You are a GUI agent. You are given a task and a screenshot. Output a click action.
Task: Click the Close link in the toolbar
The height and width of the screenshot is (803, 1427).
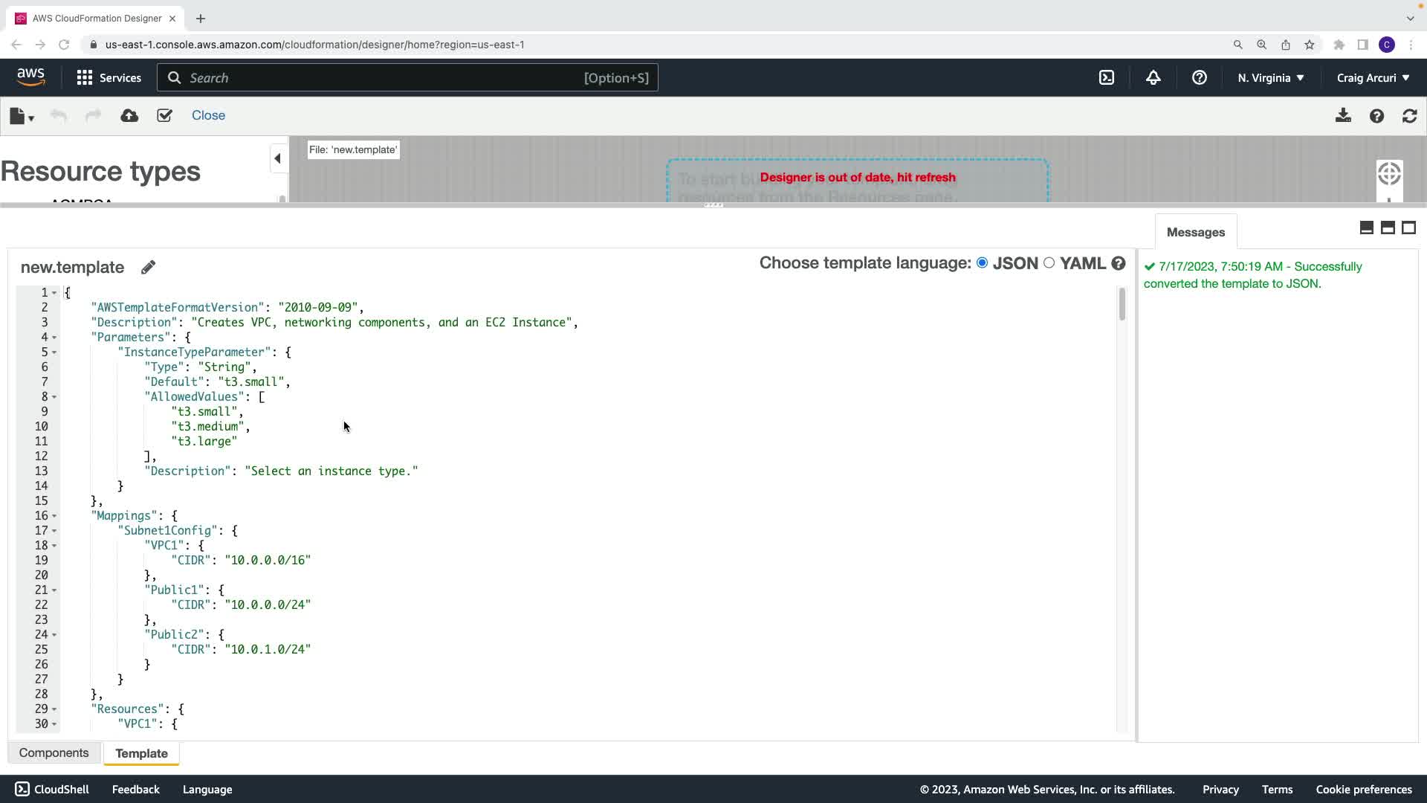tap(208, 116)
